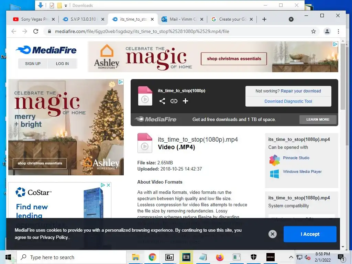
Task: Click the MediaFire logo in page header
Action: click(46, 50)
